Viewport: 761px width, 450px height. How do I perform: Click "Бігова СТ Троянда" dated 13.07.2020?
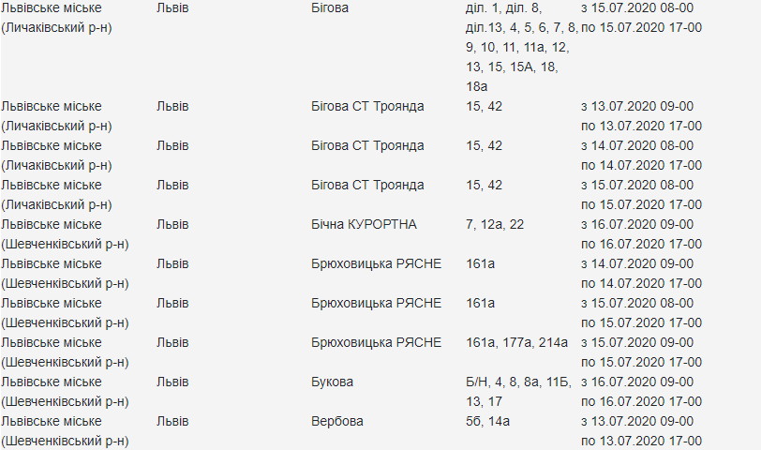coord(367,106)
